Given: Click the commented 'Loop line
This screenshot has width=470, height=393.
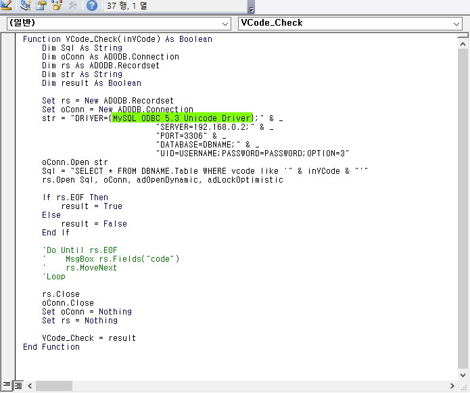Looking at the screenshot, I should click(x=54, y=277).
